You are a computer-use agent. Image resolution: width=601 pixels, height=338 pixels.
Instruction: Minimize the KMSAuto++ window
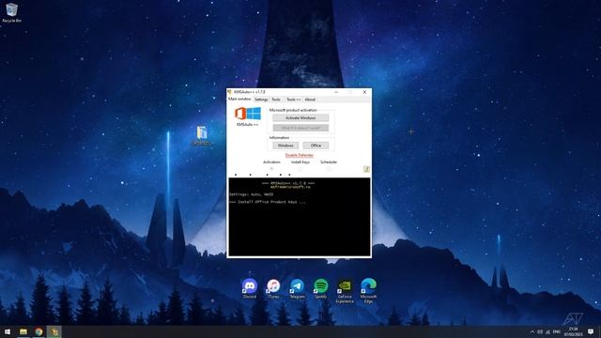click(x=336, y=92)
